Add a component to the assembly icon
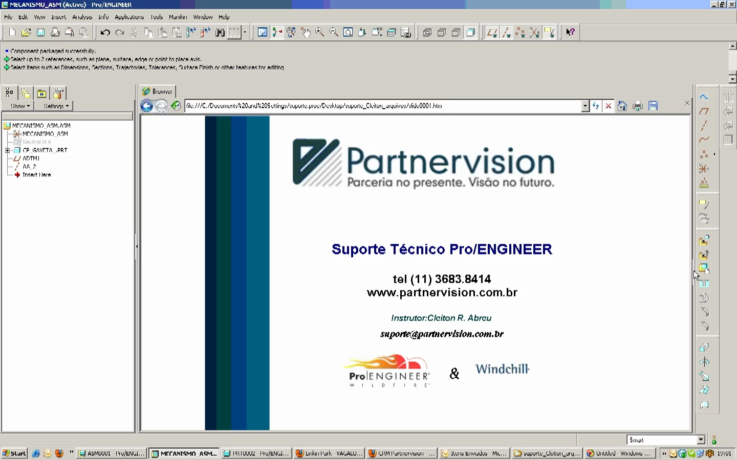Viewport: 737px width, 460px height. [x=704, y=240]
